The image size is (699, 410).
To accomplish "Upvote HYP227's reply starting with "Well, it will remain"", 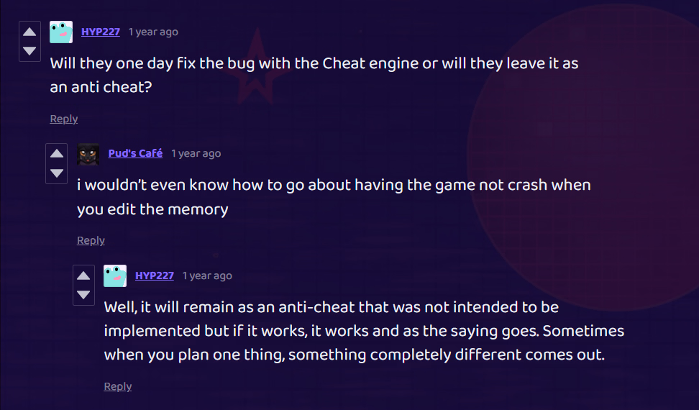I will [83, 275].
